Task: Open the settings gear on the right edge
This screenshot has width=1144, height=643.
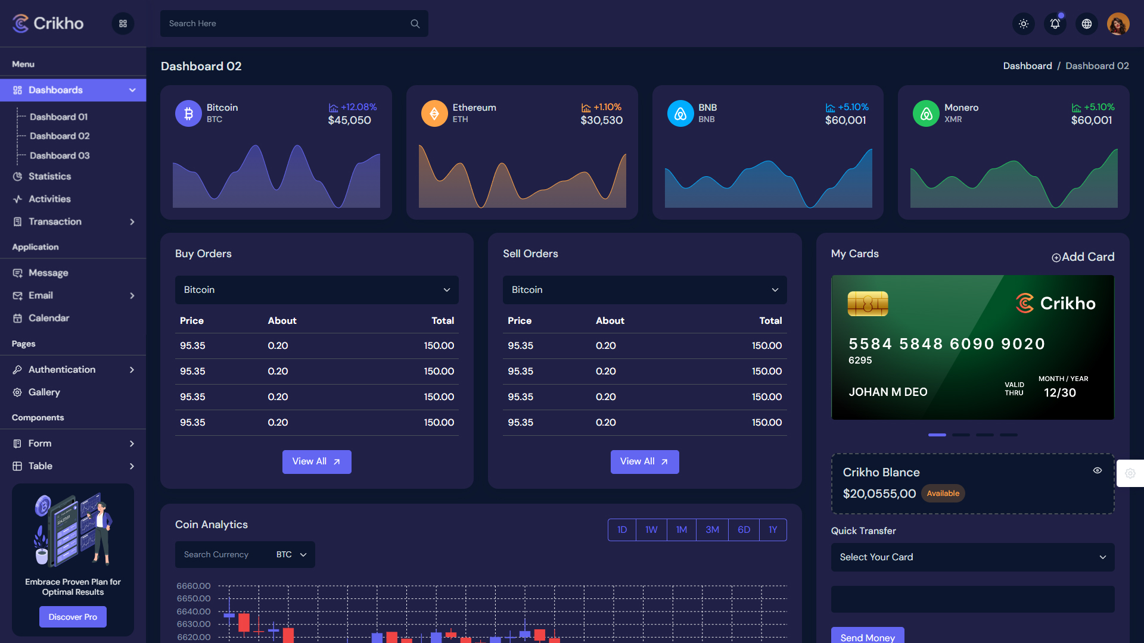Action: point(1131,473)
